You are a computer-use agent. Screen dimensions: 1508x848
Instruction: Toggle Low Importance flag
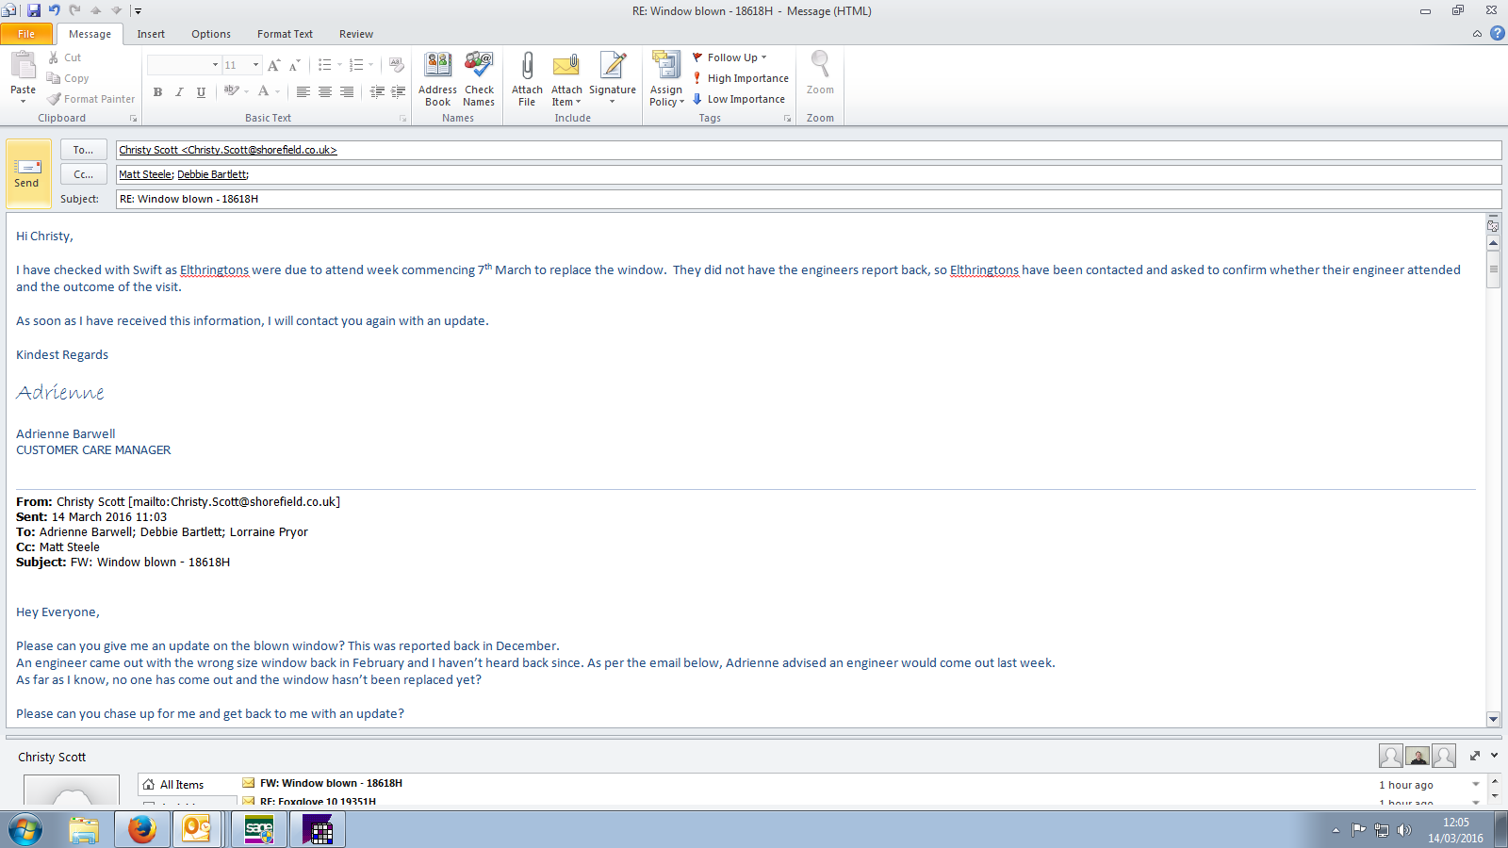point(739,99)
